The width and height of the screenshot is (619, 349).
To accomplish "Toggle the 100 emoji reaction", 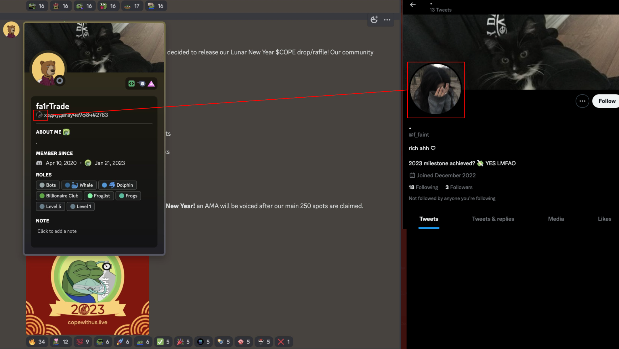I will [x=83, y=342].
